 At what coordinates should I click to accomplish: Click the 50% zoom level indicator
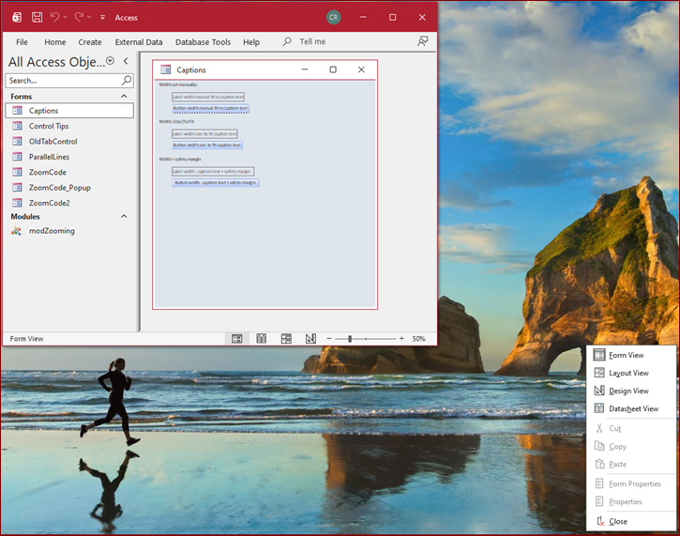(418, 339)
